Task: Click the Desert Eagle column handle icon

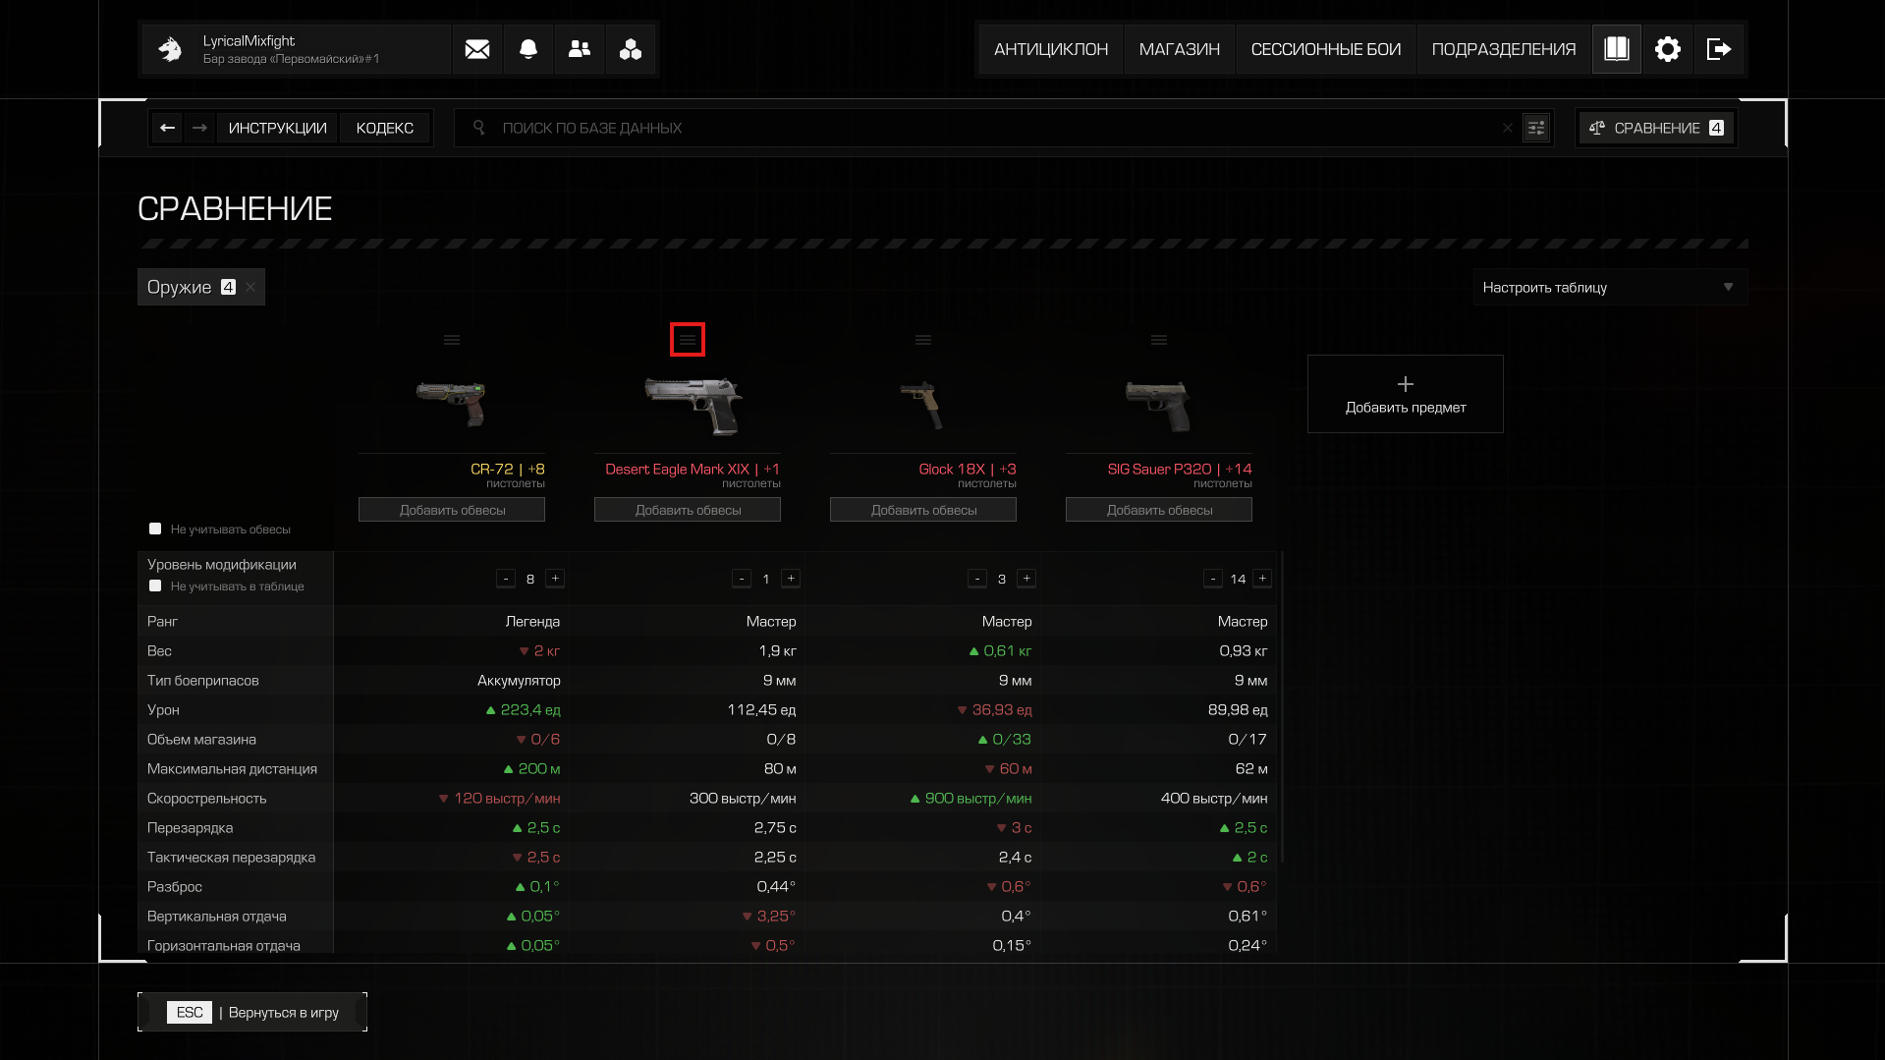Action: pyautogui.click(x=688, y=340)
